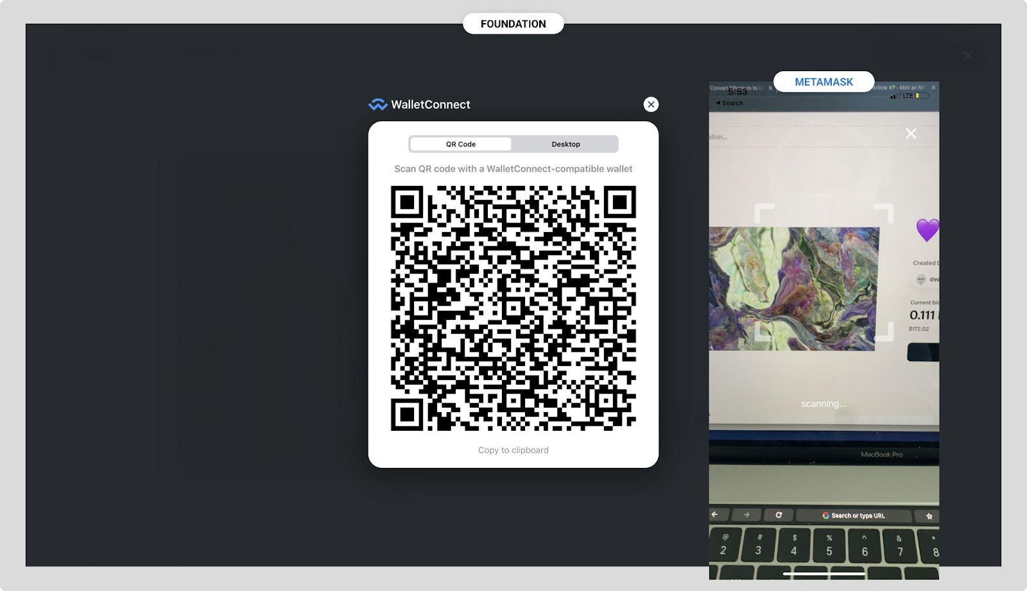The height and width of the screenshot is (591, 1027).
Task: Click Copy to clipboard link
Action: 513,450
